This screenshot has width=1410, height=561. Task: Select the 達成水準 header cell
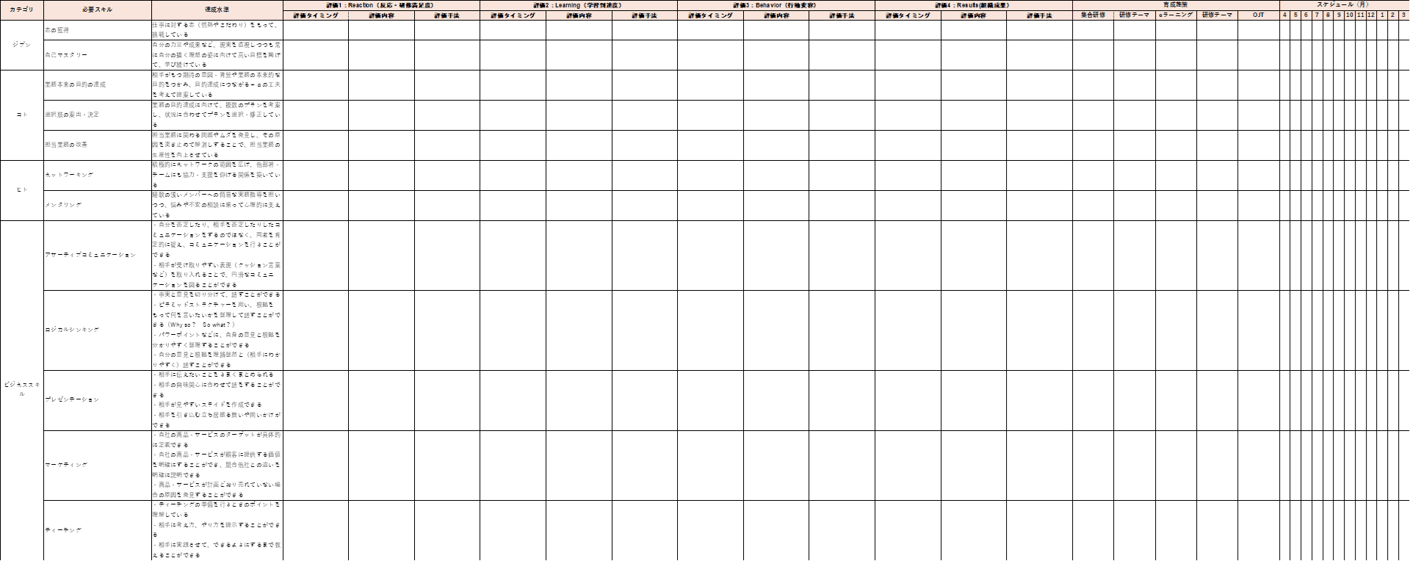point(217,10)
